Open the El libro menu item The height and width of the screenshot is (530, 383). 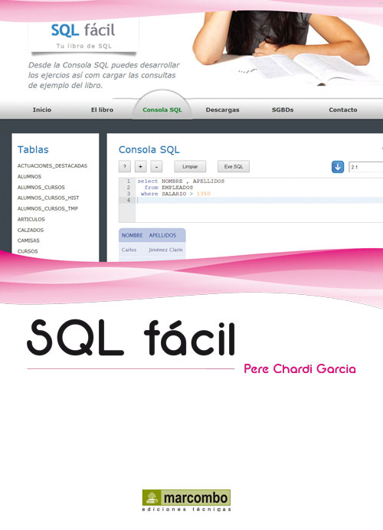[102, 110]
